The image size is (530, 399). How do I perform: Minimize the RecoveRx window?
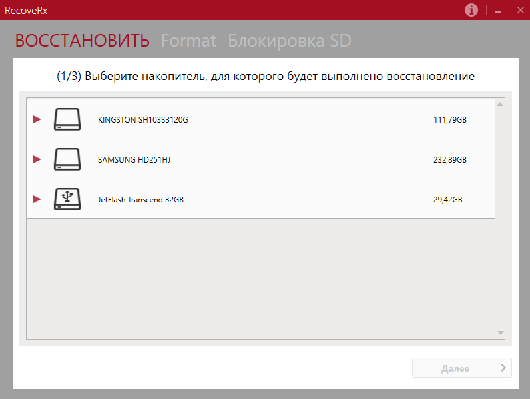pos(498,11)
